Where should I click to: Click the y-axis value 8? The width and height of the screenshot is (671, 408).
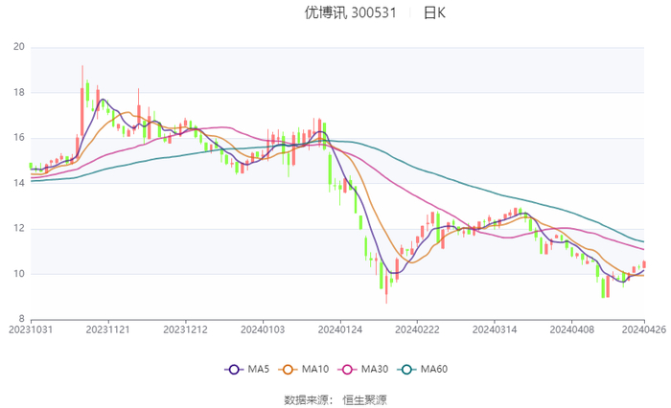tap(21, 319)
